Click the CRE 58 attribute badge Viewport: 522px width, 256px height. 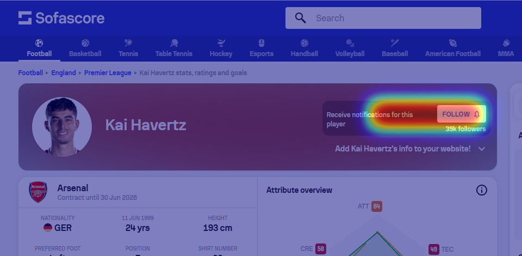pos(321,249)
